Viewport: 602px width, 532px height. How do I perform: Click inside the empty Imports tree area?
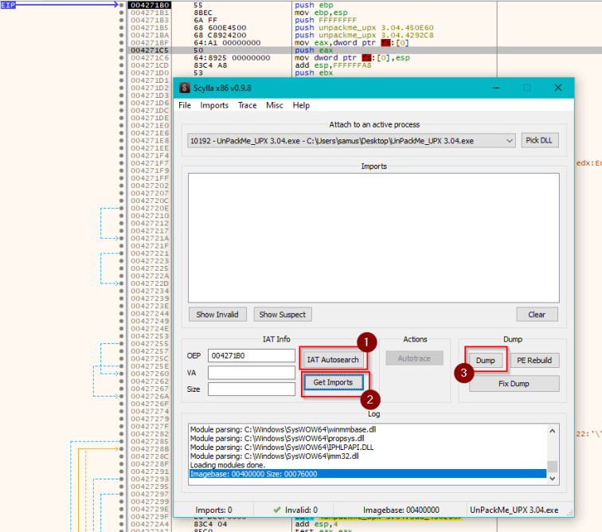tap(373, 238)
